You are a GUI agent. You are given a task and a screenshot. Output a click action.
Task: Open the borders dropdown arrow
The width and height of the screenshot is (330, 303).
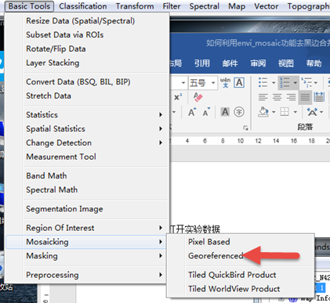point(296,112)
